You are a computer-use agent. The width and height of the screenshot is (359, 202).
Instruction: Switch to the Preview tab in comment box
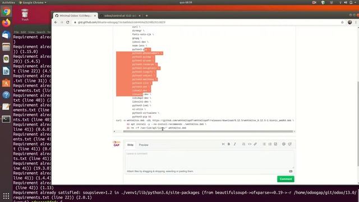(144, 145)
